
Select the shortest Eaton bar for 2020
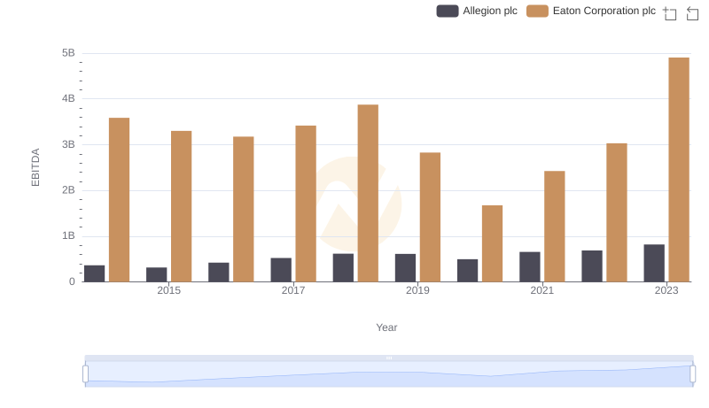click(x=492, y=243)
